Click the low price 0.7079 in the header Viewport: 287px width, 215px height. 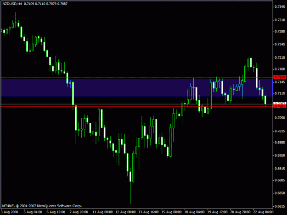pos(51,4)
